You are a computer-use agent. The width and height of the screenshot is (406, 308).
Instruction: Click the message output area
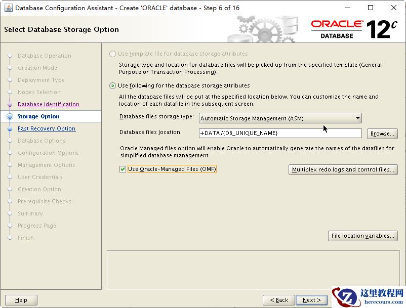click(253, 270)
